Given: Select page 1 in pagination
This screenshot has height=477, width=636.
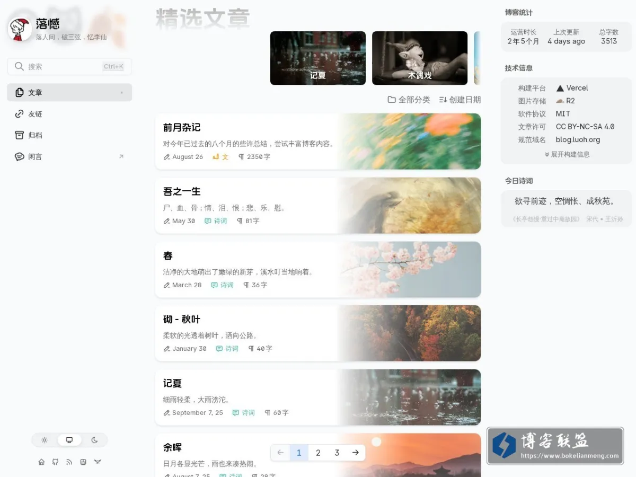Looking at the screenshot, I should (x=299, y=453).
